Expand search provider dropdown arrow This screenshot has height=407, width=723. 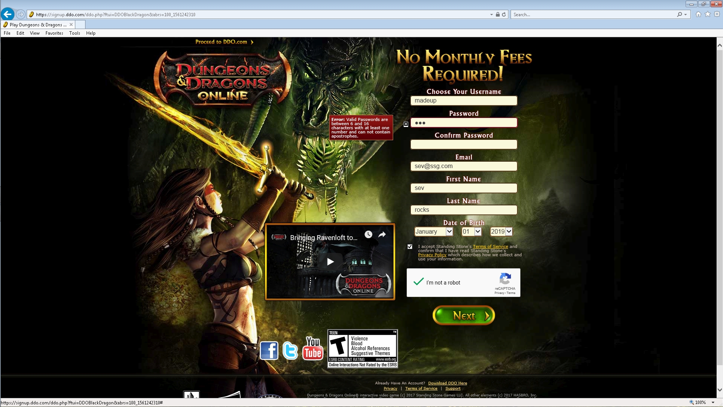coord(685,14)
